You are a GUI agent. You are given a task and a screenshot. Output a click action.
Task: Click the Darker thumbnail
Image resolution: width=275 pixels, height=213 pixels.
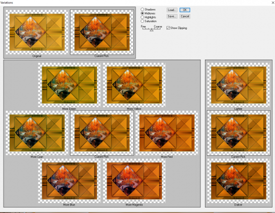238,181
